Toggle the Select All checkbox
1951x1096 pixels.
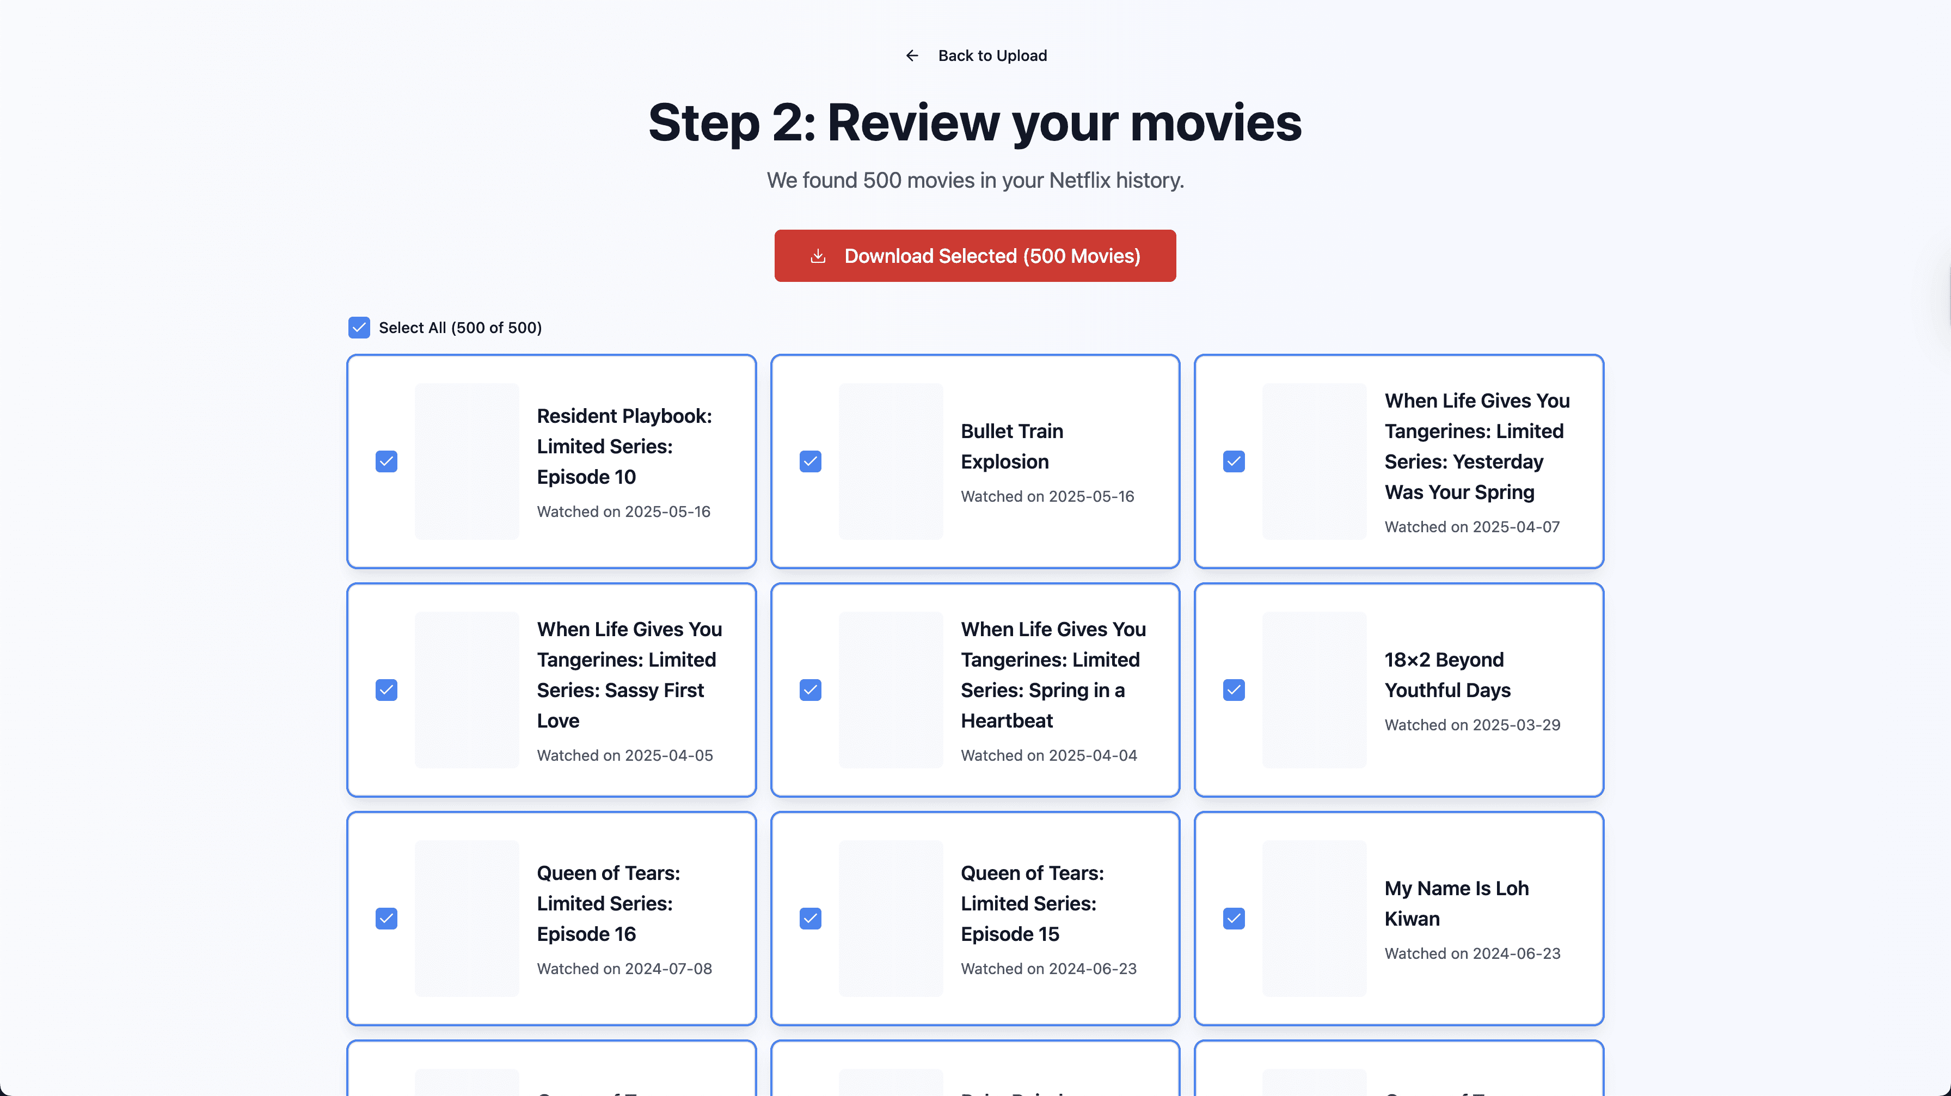tap(359, 327)
